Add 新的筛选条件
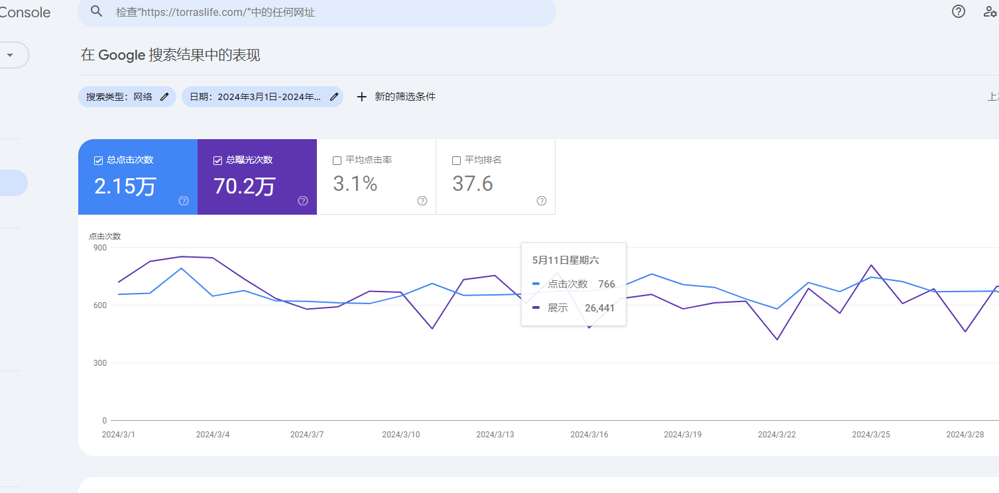This screenshot has height=493, width=999. pos(405,97)
